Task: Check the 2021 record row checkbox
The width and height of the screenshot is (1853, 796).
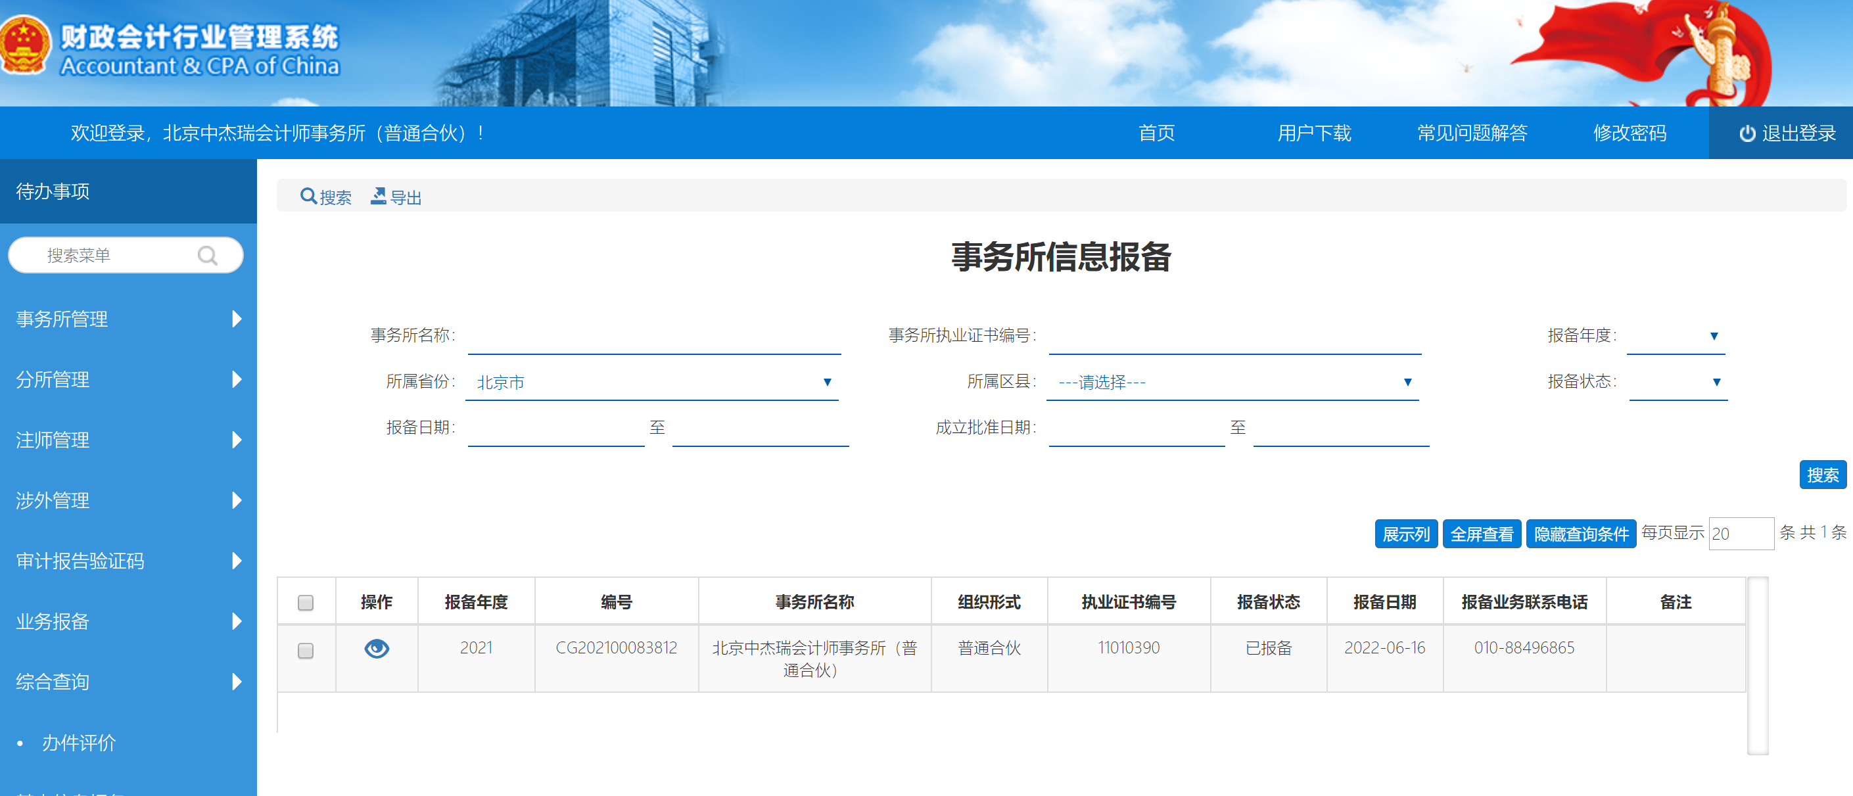Action: [x=306, y=651]
